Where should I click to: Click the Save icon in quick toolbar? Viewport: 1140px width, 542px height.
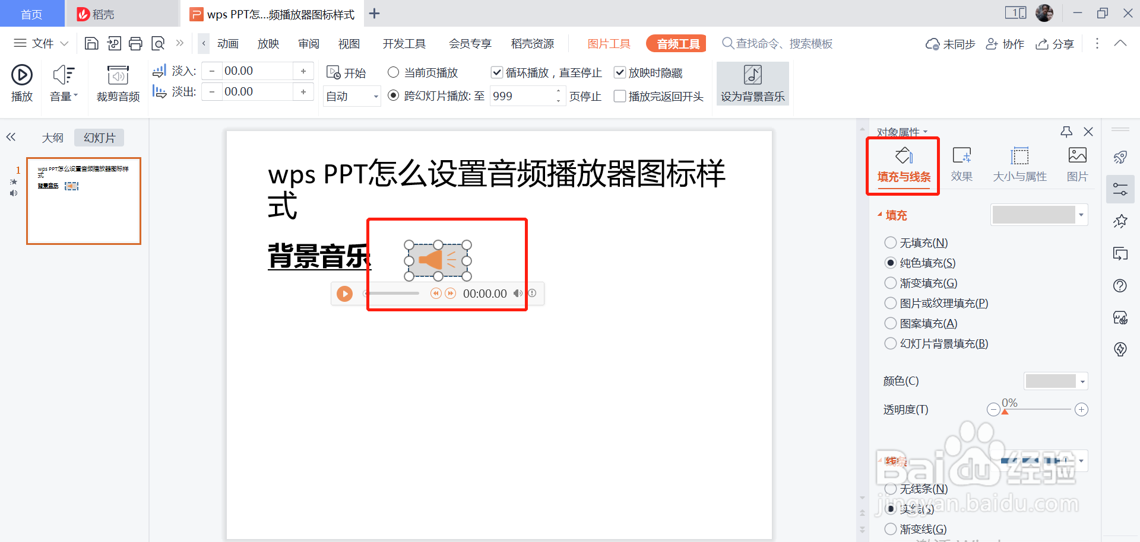(91, 43)
